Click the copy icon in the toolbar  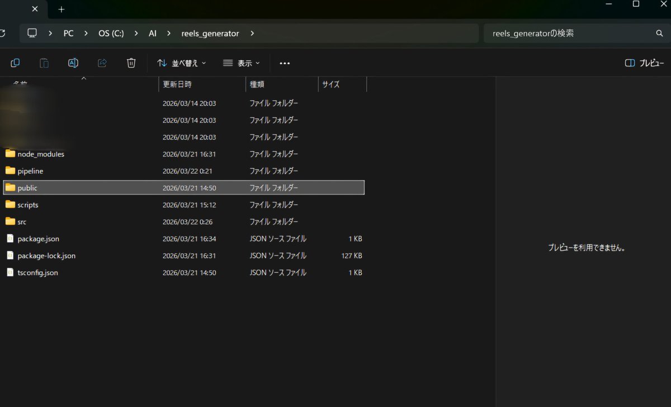click(x=15, y=63)
